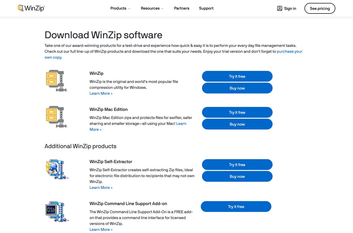Open Learn More for Command Line Add-on

pos(101,229)
